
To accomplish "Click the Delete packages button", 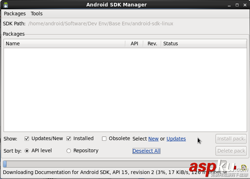I will tap(231, 151).
